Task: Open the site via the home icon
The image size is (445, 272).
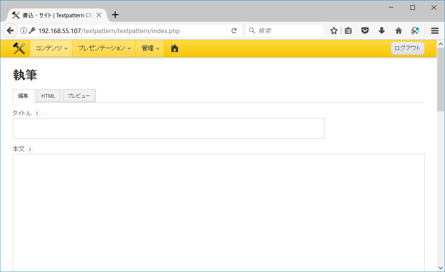Action: pos(174,48)
